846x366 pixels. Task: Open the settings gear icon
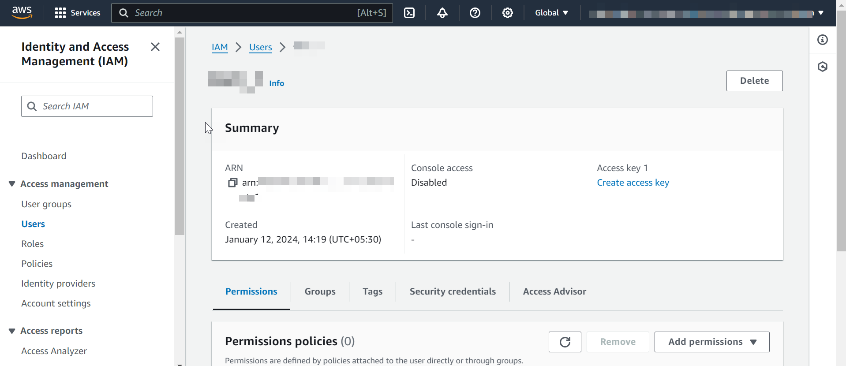click(x=508, y=13)
